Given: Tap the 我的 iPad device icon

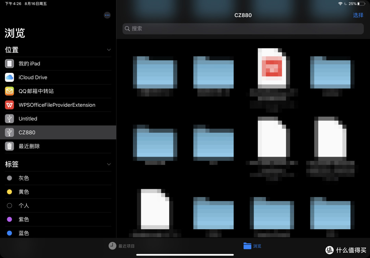Looking at the screenshot, I should point(10,64).
